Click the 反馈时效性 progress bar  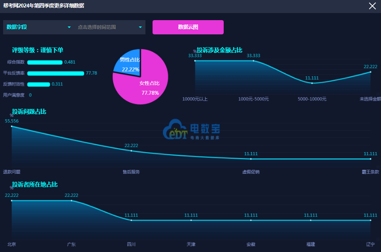click(x=38, y=84)
